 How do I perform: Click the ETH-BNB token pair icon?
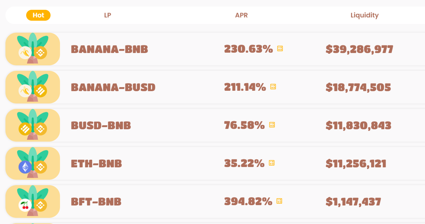point(32,163)
